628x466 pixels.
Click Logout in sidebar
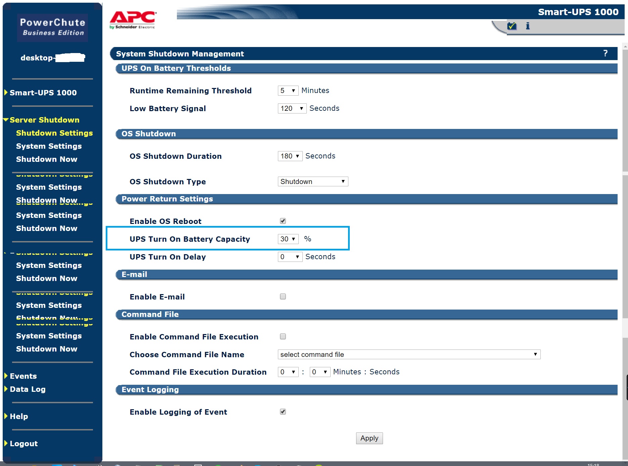point(21,444)
